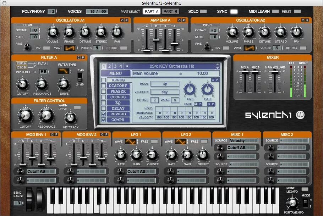Uncheck the COMPR checkbox
Viewport: 323px width, 216px height.
(x=104, y=120)
